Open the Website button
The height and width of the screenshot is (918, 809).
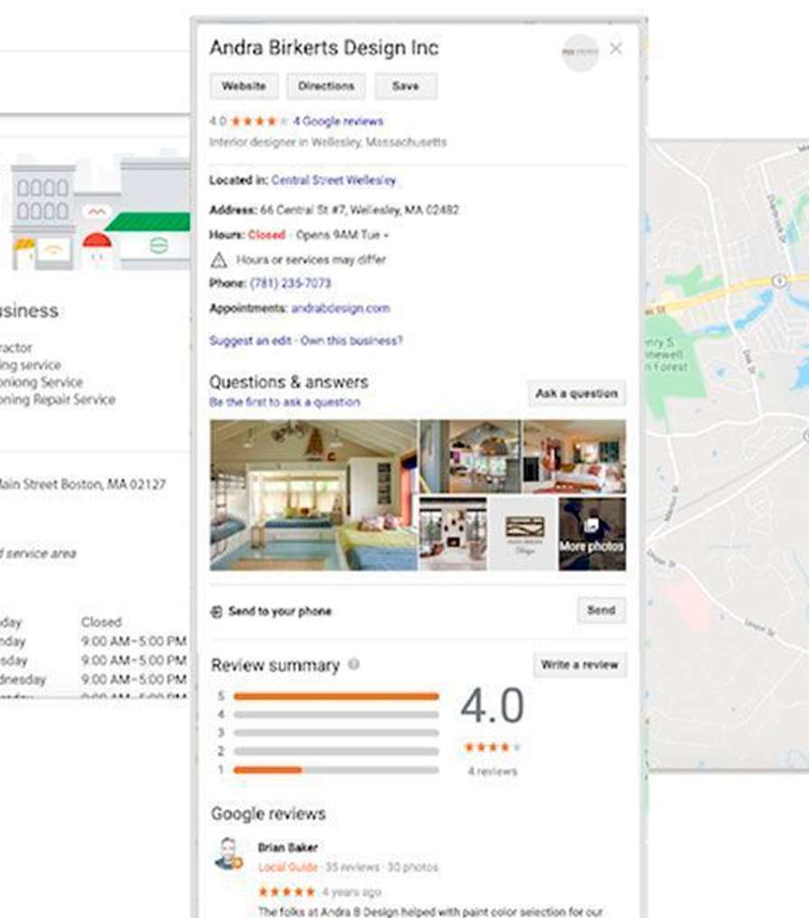pyautogui.click(x=244, y=86)
